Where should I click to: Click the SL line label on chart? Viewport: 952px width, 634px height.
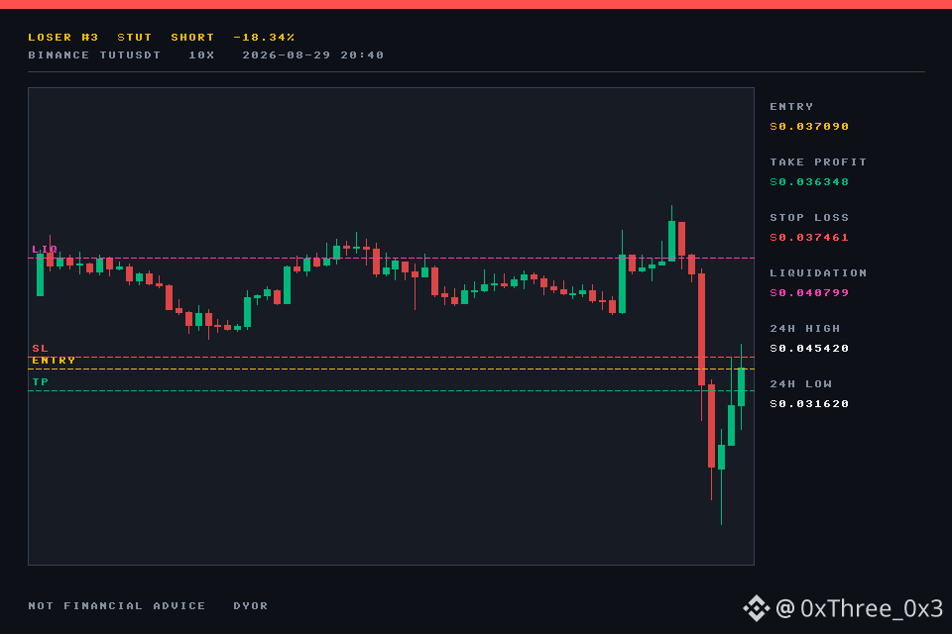[40, 349]
